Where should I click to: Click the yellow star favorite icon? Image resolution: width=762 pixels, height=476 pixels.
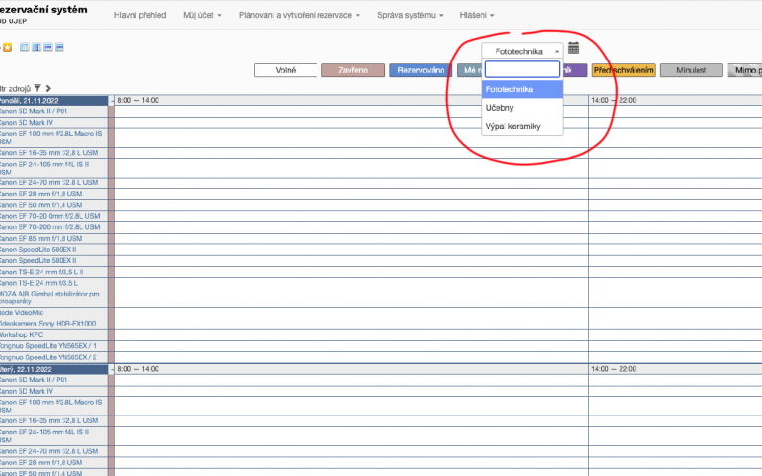pos(8,47)
